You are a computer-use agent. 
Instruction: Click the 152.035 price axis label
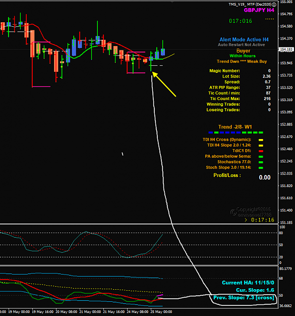[286, 173]
